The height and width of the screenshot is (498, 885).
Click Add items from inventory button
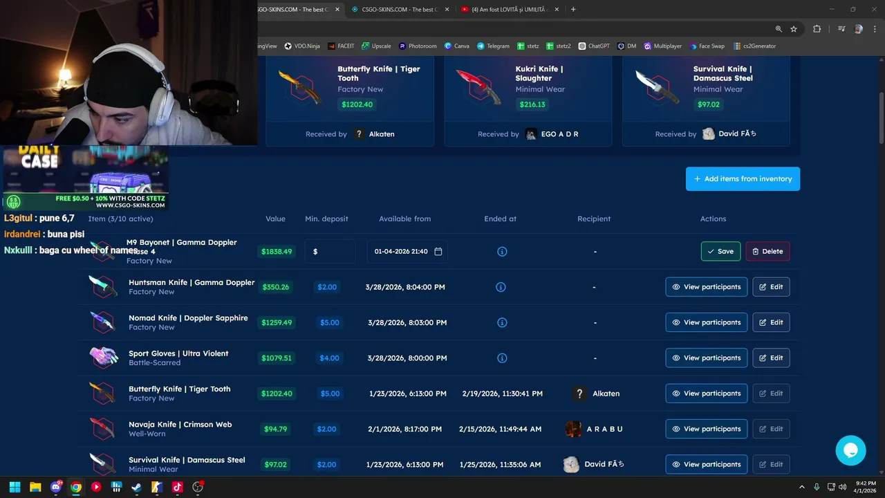tap(743, 178)
